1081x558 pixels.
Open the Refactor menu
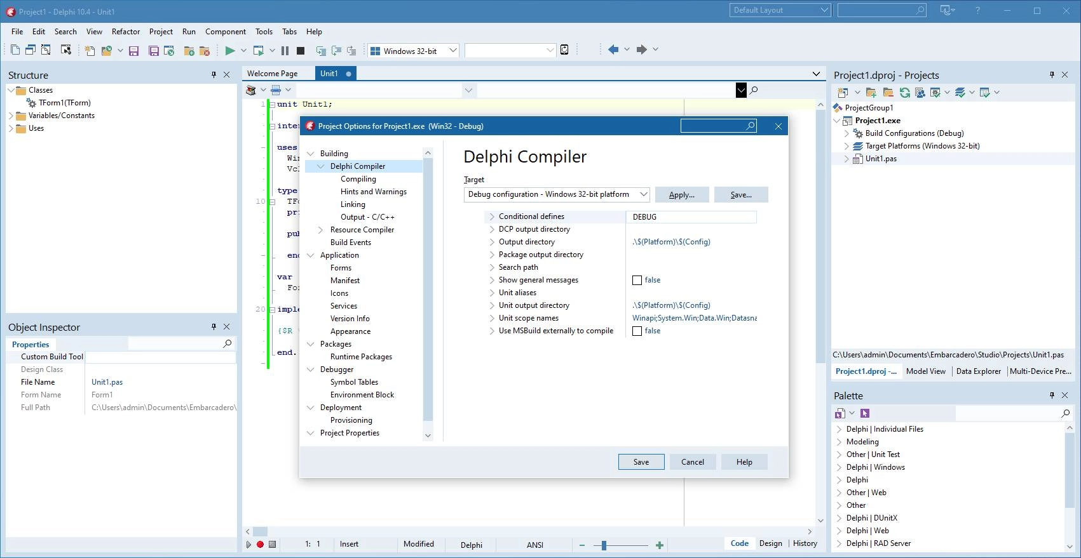126,32
